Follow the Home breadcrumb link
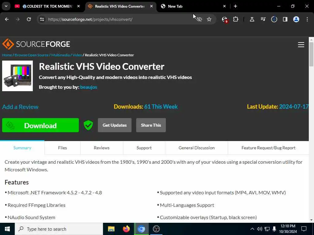314x235 pixels. tap(7, 55)
